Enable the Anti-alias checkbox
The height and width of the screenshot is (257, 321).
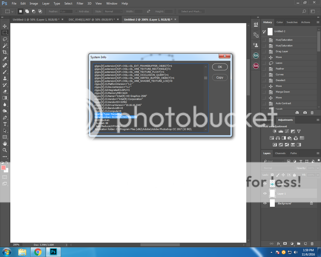76,12
